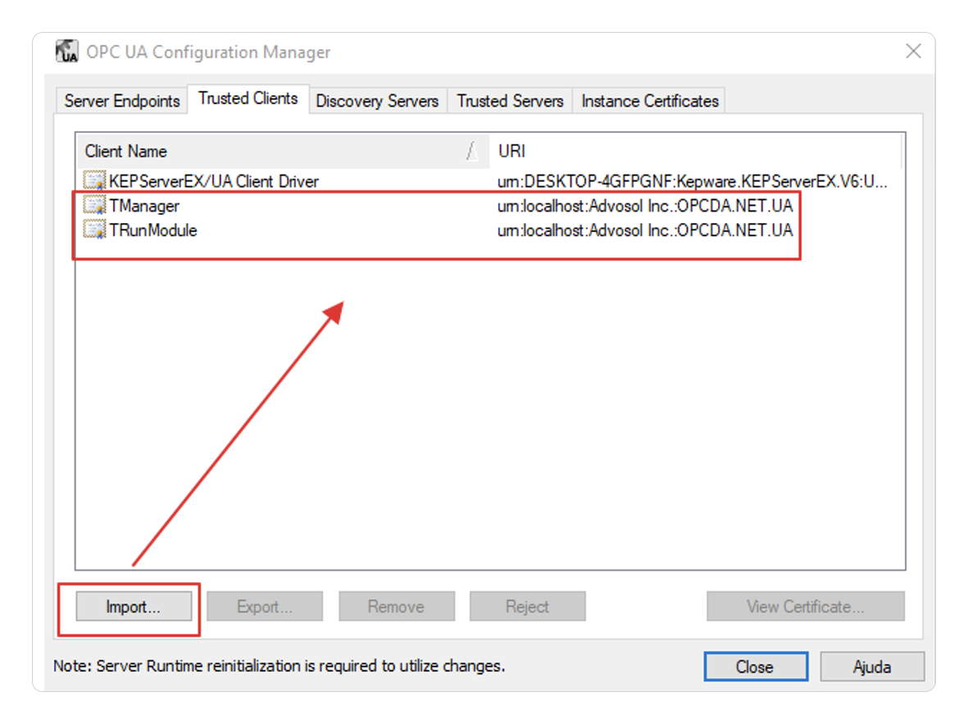Click the Reject button
Image resolution: width=968 pixels, height=724 pixels.
tap(527, 607)
